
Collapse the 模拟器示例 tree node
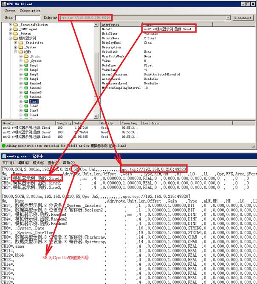tap(10, 38)
